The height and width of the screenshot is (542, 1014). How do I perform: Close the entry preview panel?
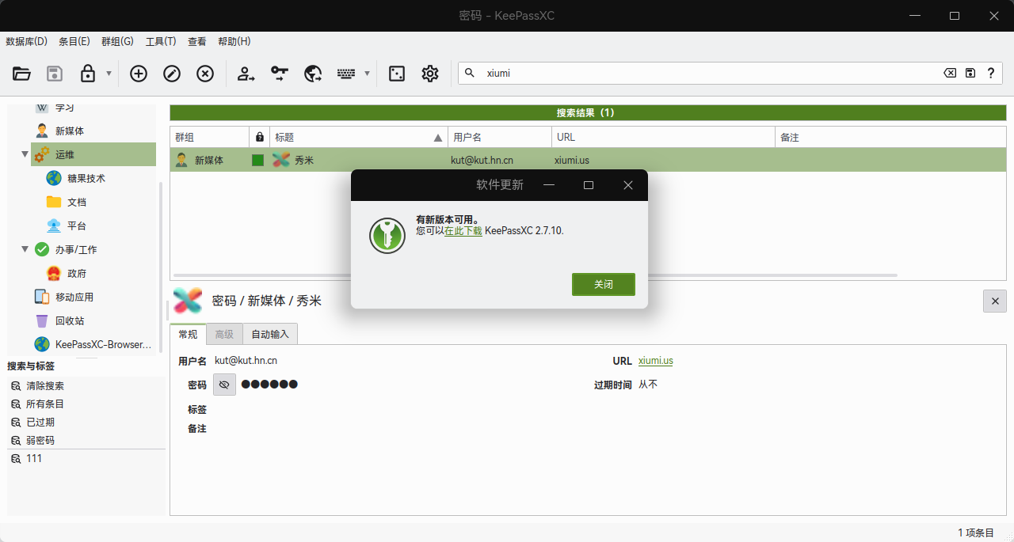click(x=995, y=301)
